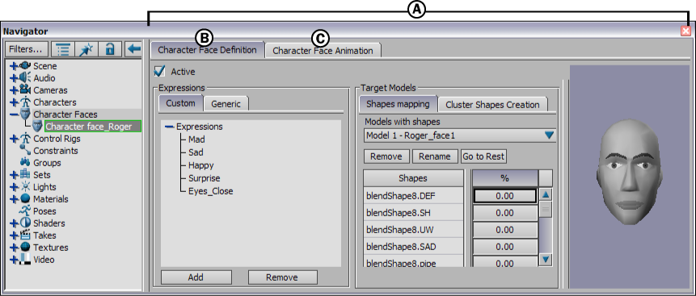Click Add below the expressions list
The height and width of the screenshot is (296, 696).
coord(196,277)
